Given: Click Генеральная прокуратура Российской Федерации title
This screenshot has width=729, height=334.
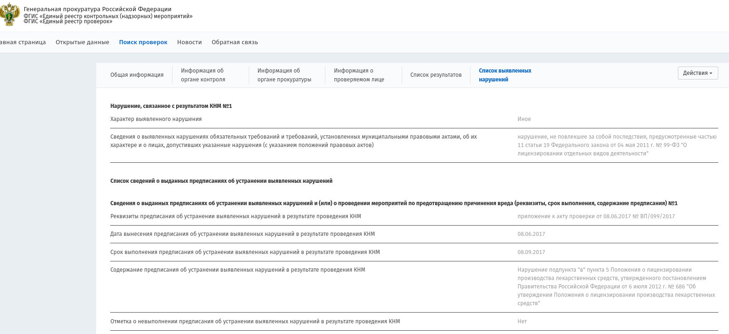Looking at the screenshot, I should click(98, 9).
